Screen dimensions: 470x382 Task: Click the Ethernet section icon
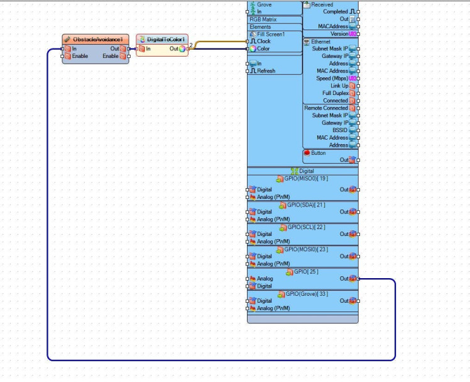pos(307,42)
